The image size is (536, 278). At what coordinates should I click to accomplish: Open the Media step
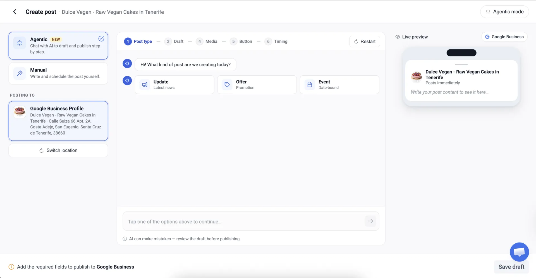(x=207, y=41)
